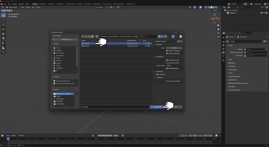Select head.fbx in file list
The image size is (269, 147).
86,46
